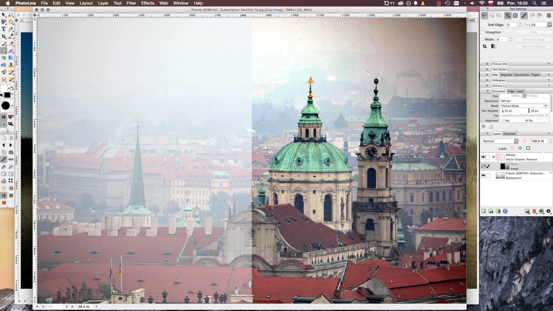Switch to the Channels tab
The width and height of the screenshot is (553, 311).
coord(509,134)
